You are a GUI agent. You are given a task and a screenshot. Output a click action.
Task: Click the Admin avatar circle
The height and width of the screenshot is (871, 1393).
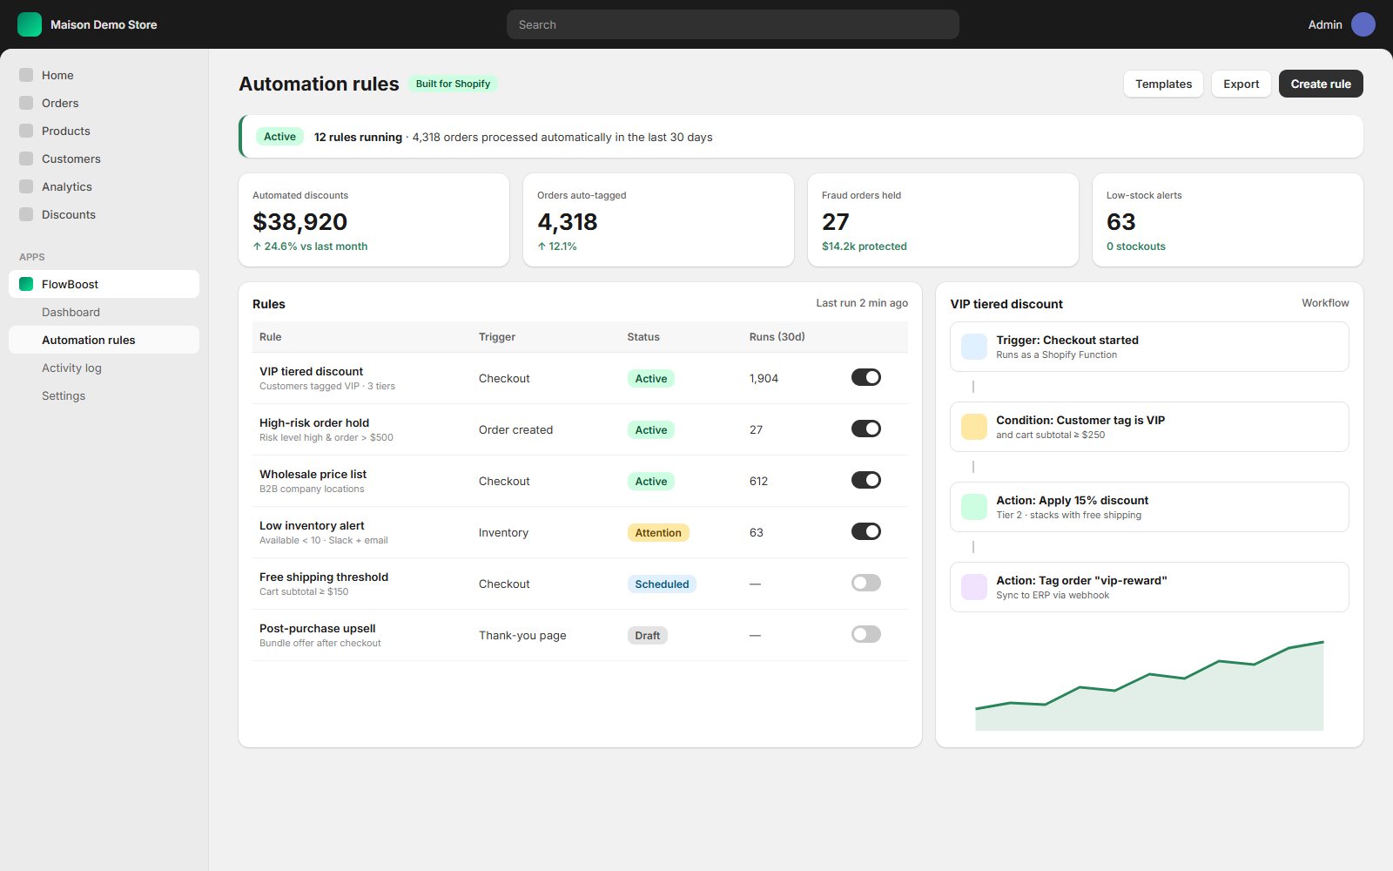[x=1363, y=24]
